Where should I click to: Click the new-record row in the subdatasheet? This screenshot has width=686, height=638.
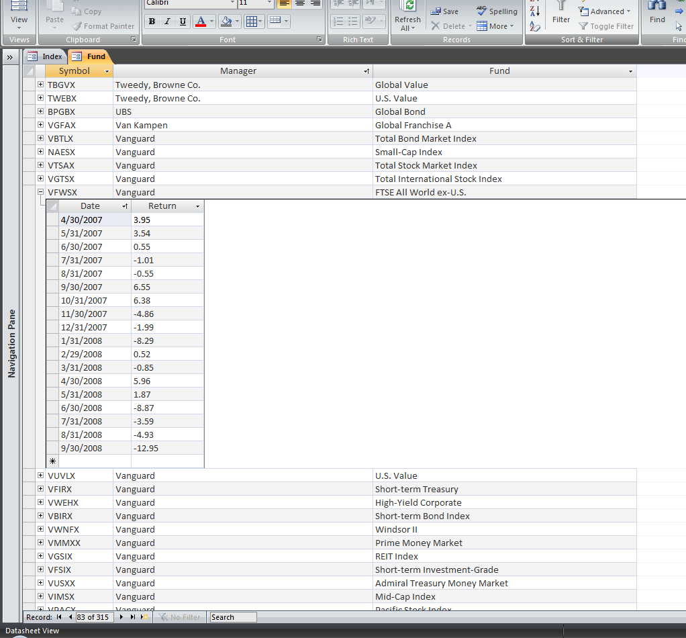click(x=126, y=461)
